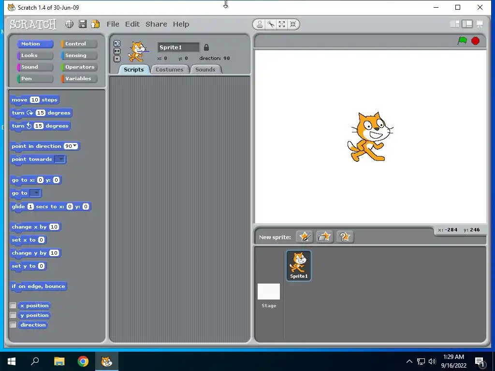Click the globe language icon
Screen dimensions: 495x371
(x=69, y=24)
